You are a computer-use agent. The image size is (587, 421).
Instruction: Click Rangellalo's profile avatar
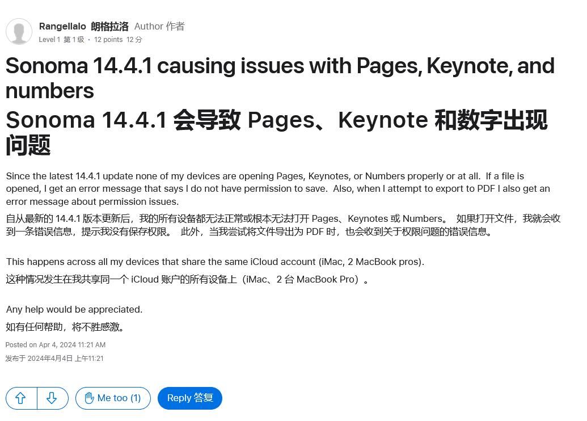click(19, 31)
